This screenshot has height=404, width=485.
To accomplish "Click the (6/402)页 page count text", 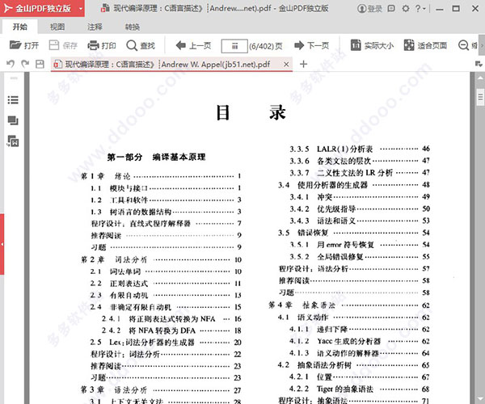I will coord(266,46).
